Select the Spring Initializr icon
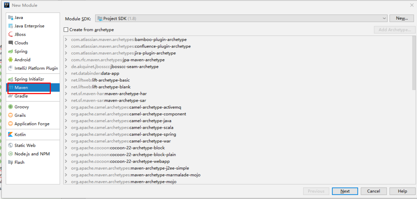This screenshot has width=417, height=199. pyautogui.click(x=11, y=79)
